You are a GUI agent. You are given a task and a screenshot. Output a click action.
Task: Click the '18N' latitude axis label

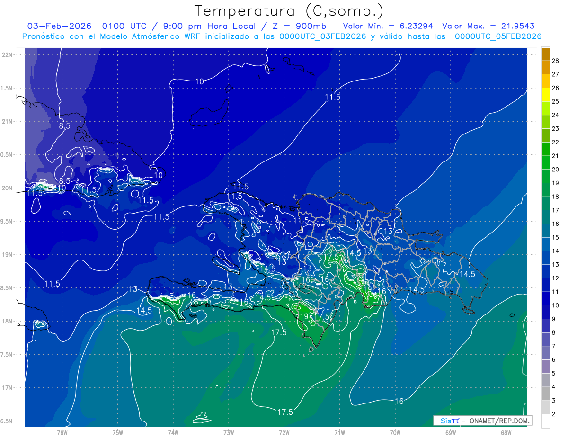click(7, 321)
